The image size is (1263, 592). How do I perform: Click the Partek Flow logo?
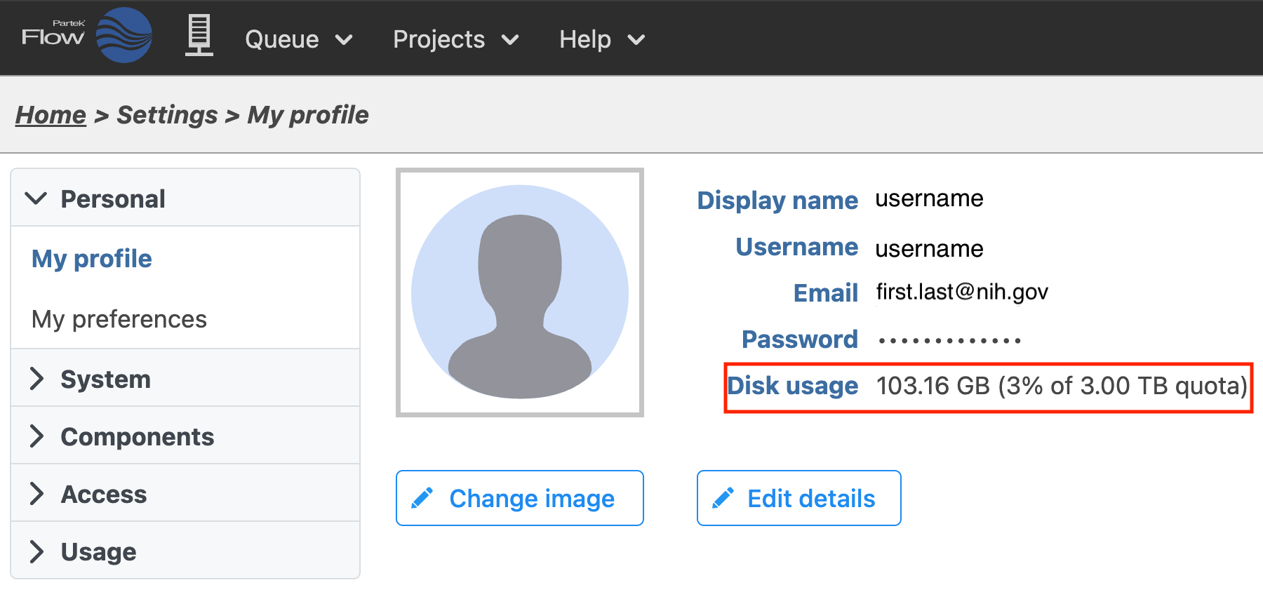coord(87,36)
